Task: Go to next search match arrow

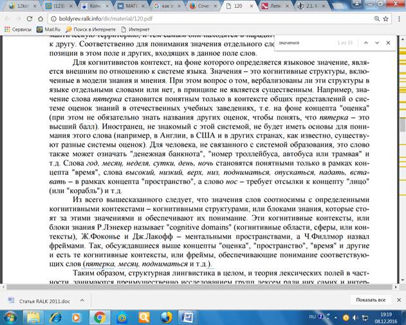Action: coord(376,42)
